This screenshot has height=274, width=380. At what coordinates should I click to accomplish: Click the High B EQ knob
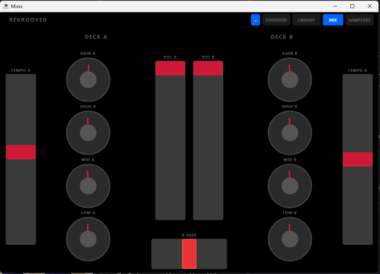coord(290,132)
